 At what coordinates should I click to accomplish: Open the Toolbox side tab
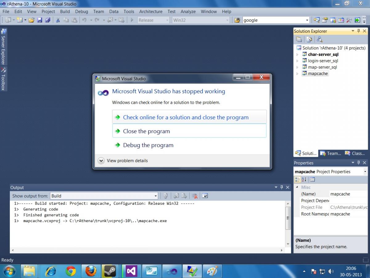coord(3,79)
